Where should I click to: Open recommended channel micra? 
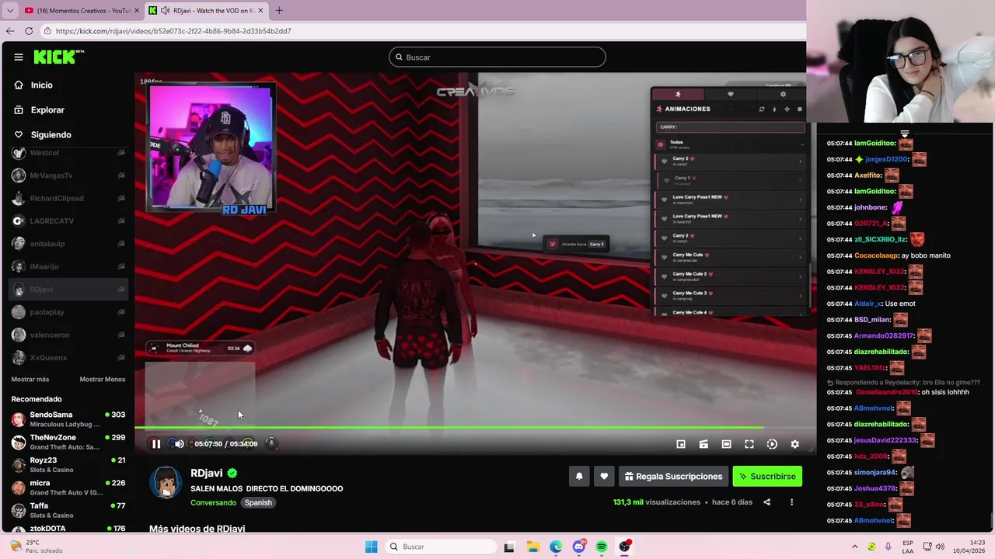[x=68, y=488]
